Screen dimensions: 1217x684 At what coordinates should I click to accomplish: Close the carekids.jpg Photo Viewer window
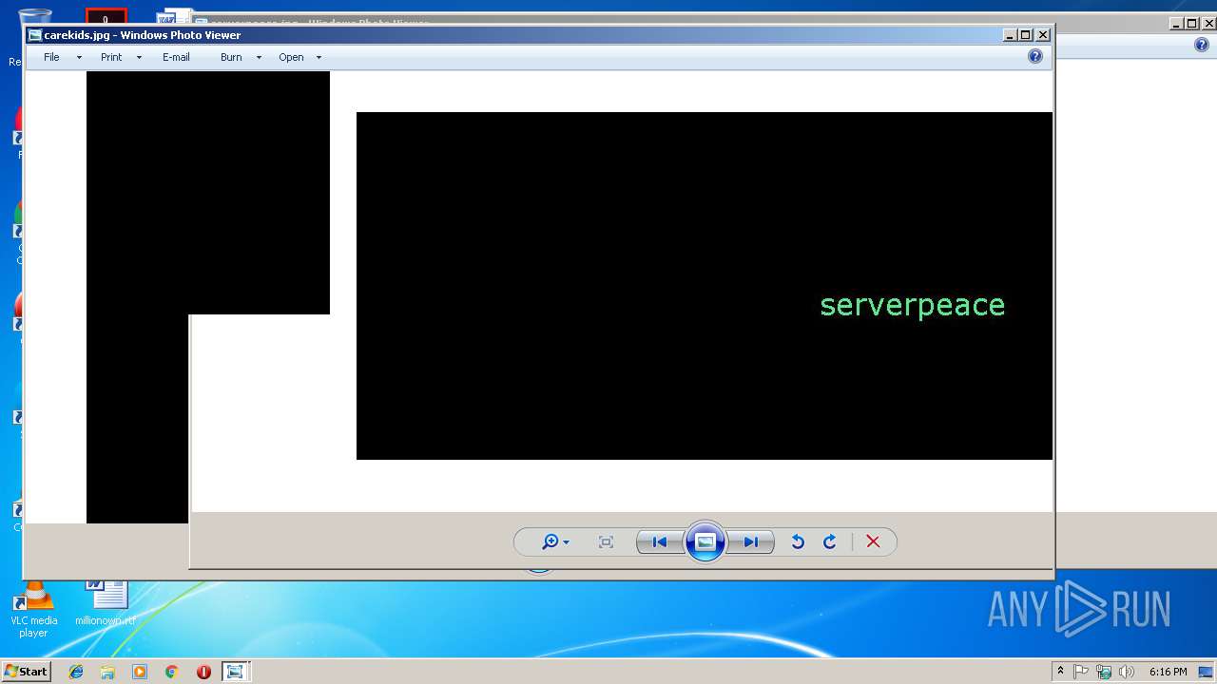coord(1043,35)
